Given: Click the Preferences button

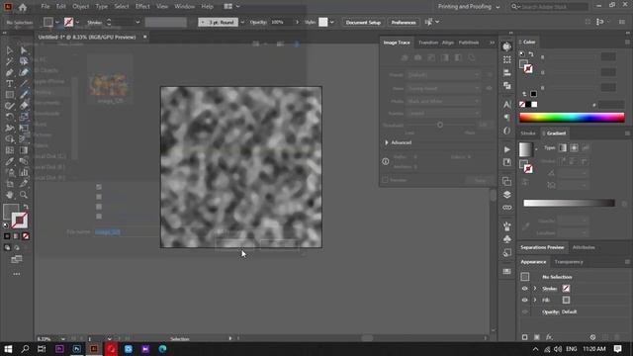Looking at the screenshot, I should point(404,22).
